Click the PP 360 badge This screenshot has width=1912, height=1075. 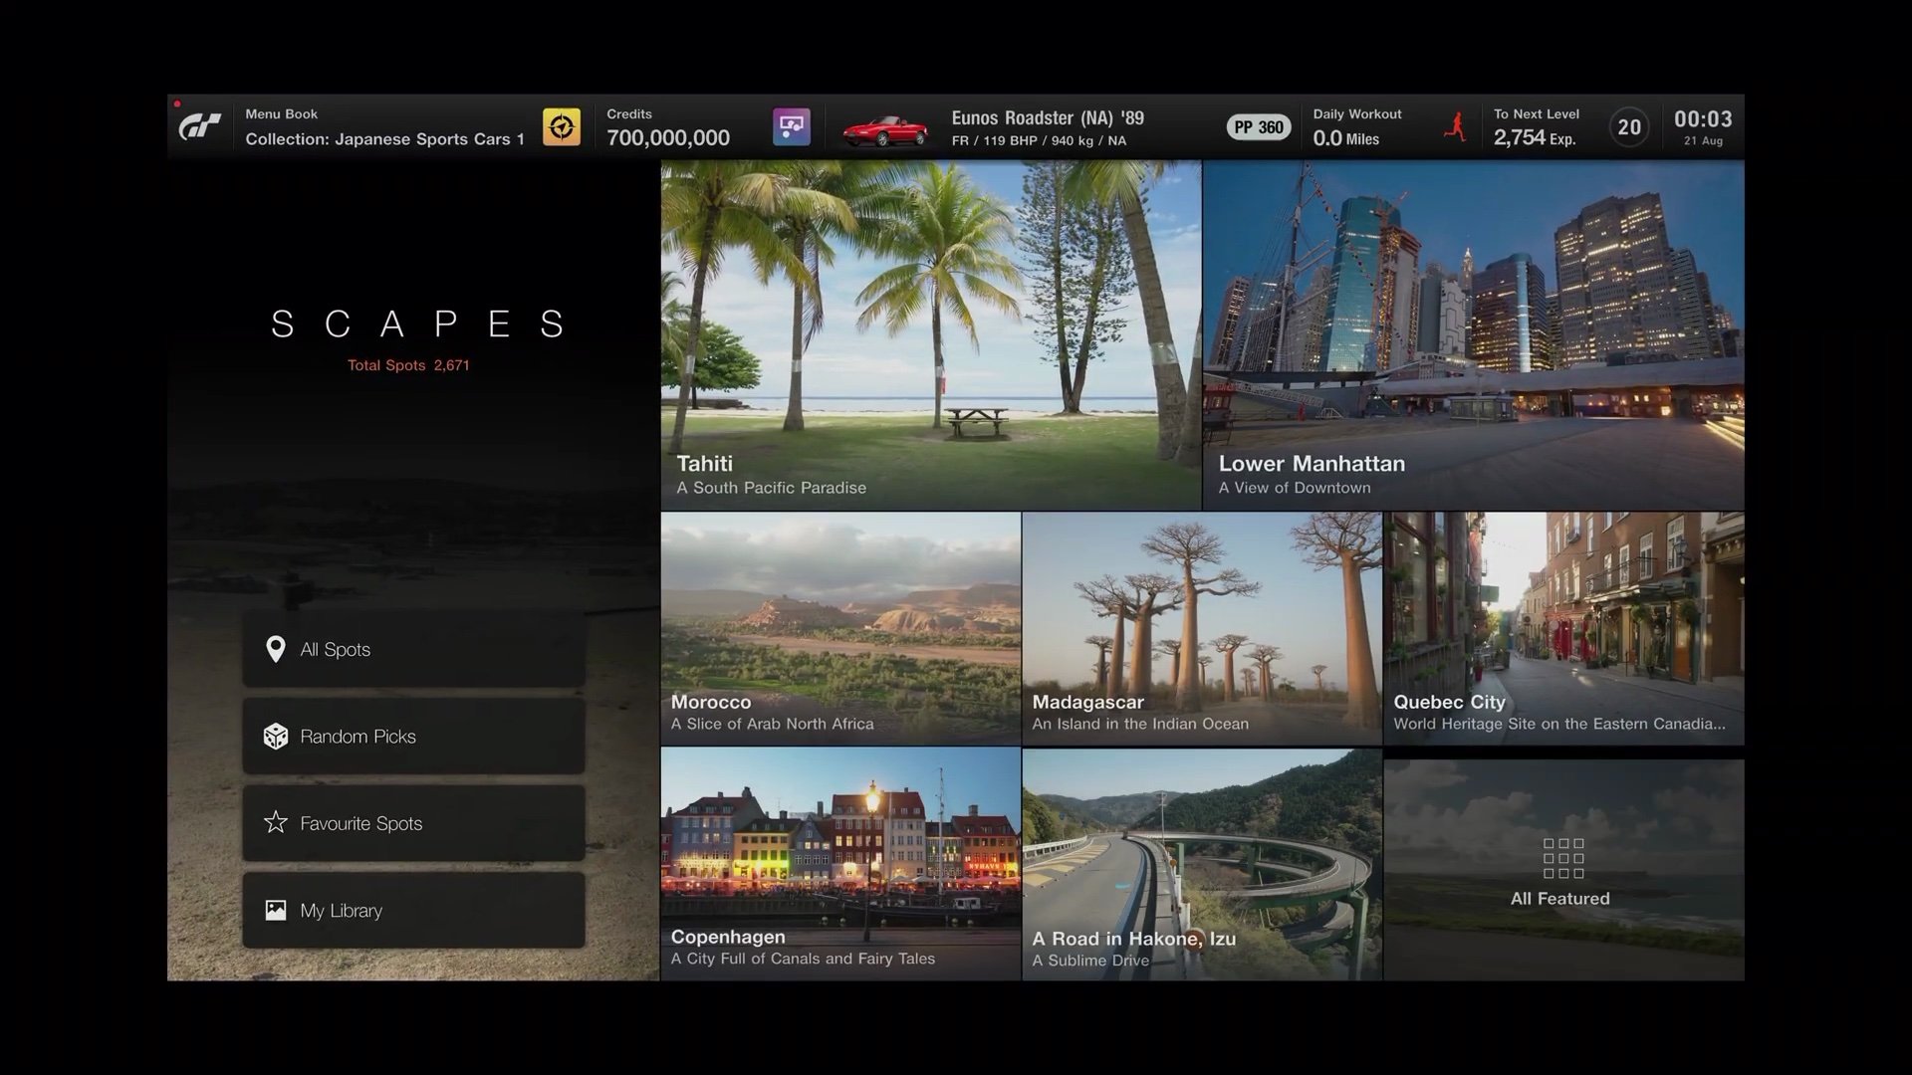(x=1259, y=127)
